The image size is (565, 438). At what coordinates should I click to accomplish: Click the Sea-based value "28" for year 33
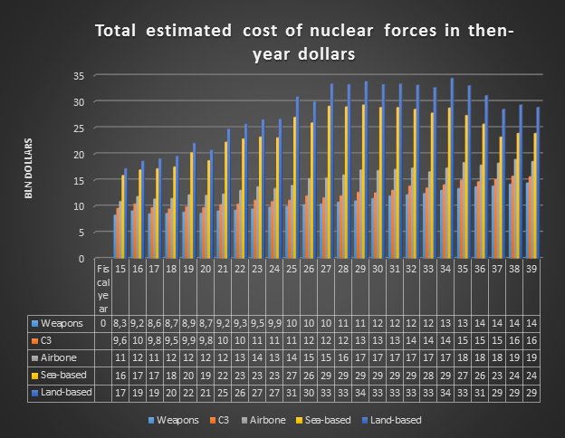428,376
